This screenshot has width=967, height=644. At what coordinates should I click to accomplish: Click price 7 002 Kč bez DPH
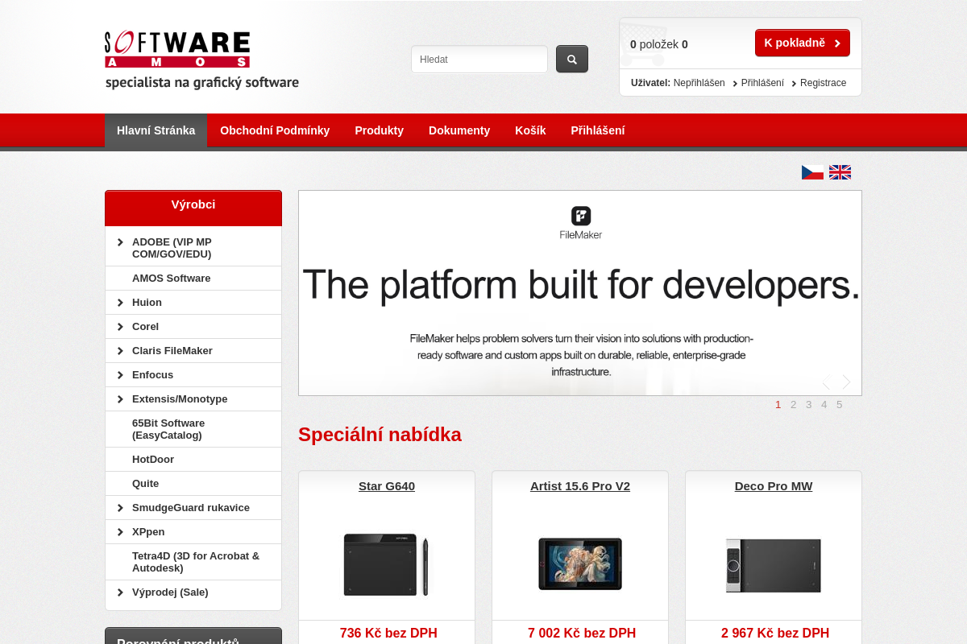coord(582,634)
